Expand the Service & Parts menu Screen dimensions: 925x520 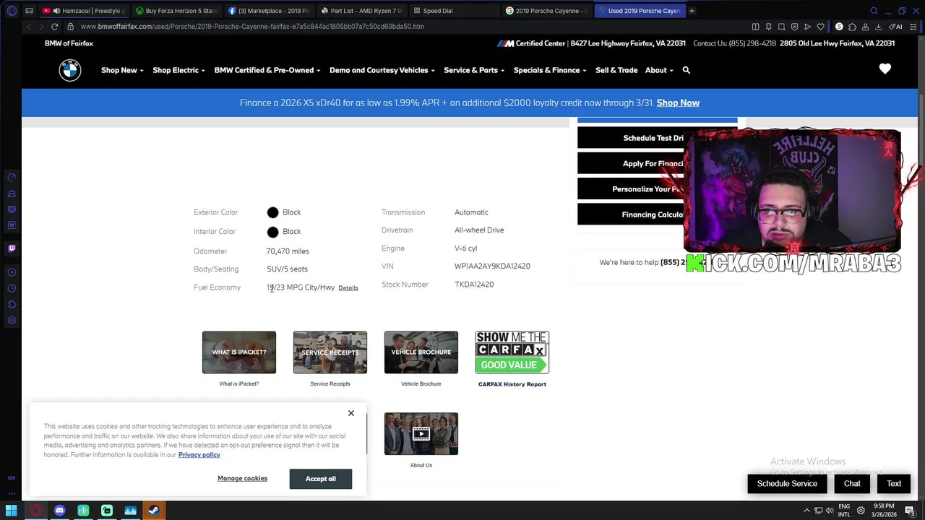pyautogui.click(x=474, y=70)
